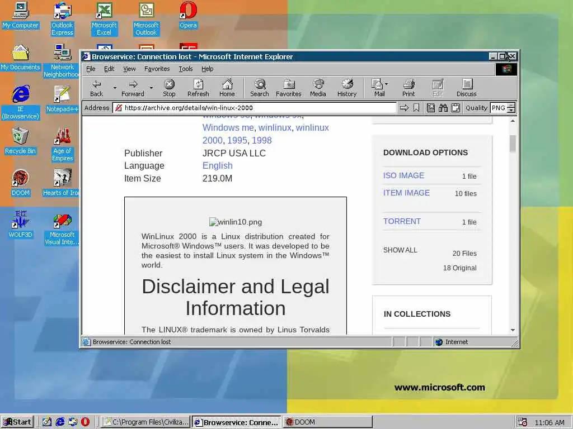The width and height of the screenshot is (573, 429).
Task: Click the Mail toolbar button
Action: click(378, 88)
